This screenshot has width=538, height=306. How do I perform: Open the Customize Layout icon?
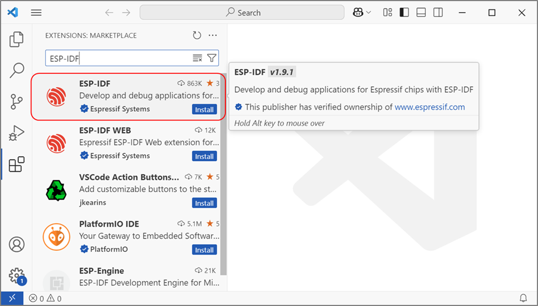click(x=388, y=13)
